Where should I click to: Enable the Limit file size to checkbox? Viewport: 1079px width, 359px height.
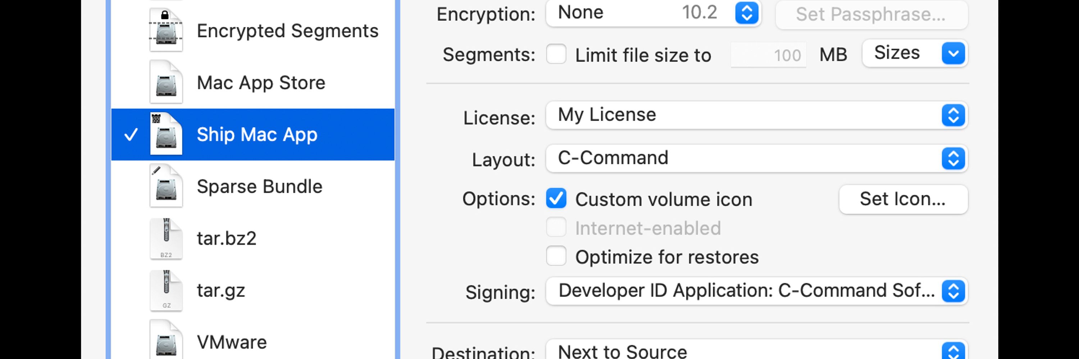(x=556, y=54)
